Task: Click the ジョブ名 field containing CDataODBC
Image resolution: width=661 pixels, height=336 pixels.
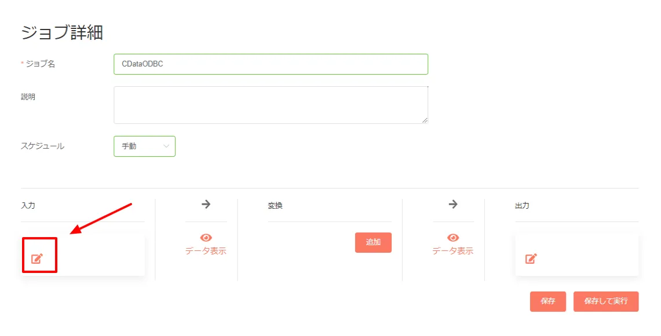Action: click(x=271, y=64)
